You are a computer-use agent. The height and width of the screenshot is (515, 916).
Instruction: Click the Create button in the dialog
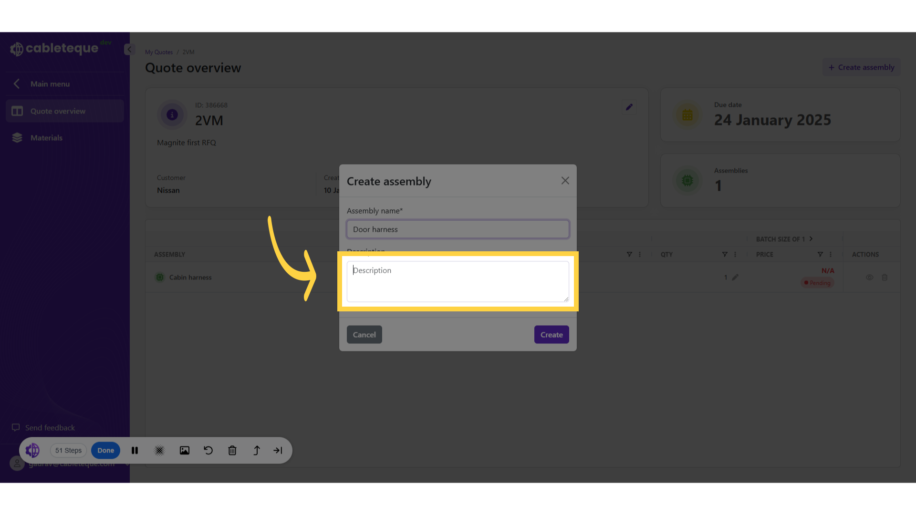click(x=552, y=334)
